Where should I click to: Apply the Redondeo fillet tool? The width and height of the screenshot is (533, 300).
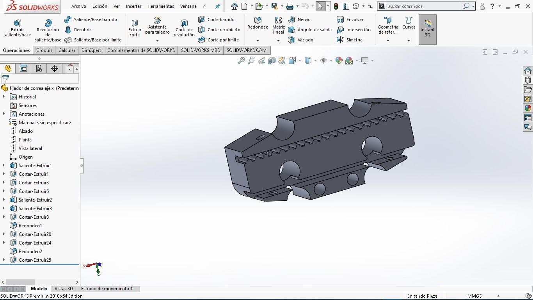tap(258, 23)
